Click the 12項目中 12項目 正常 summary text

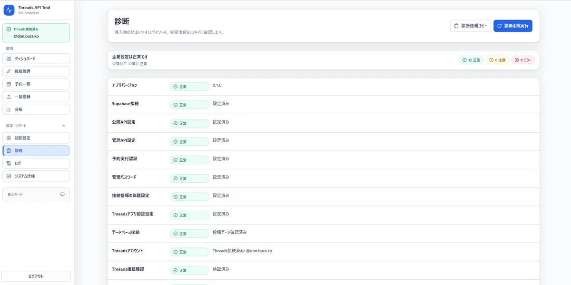tap(129, 64)
